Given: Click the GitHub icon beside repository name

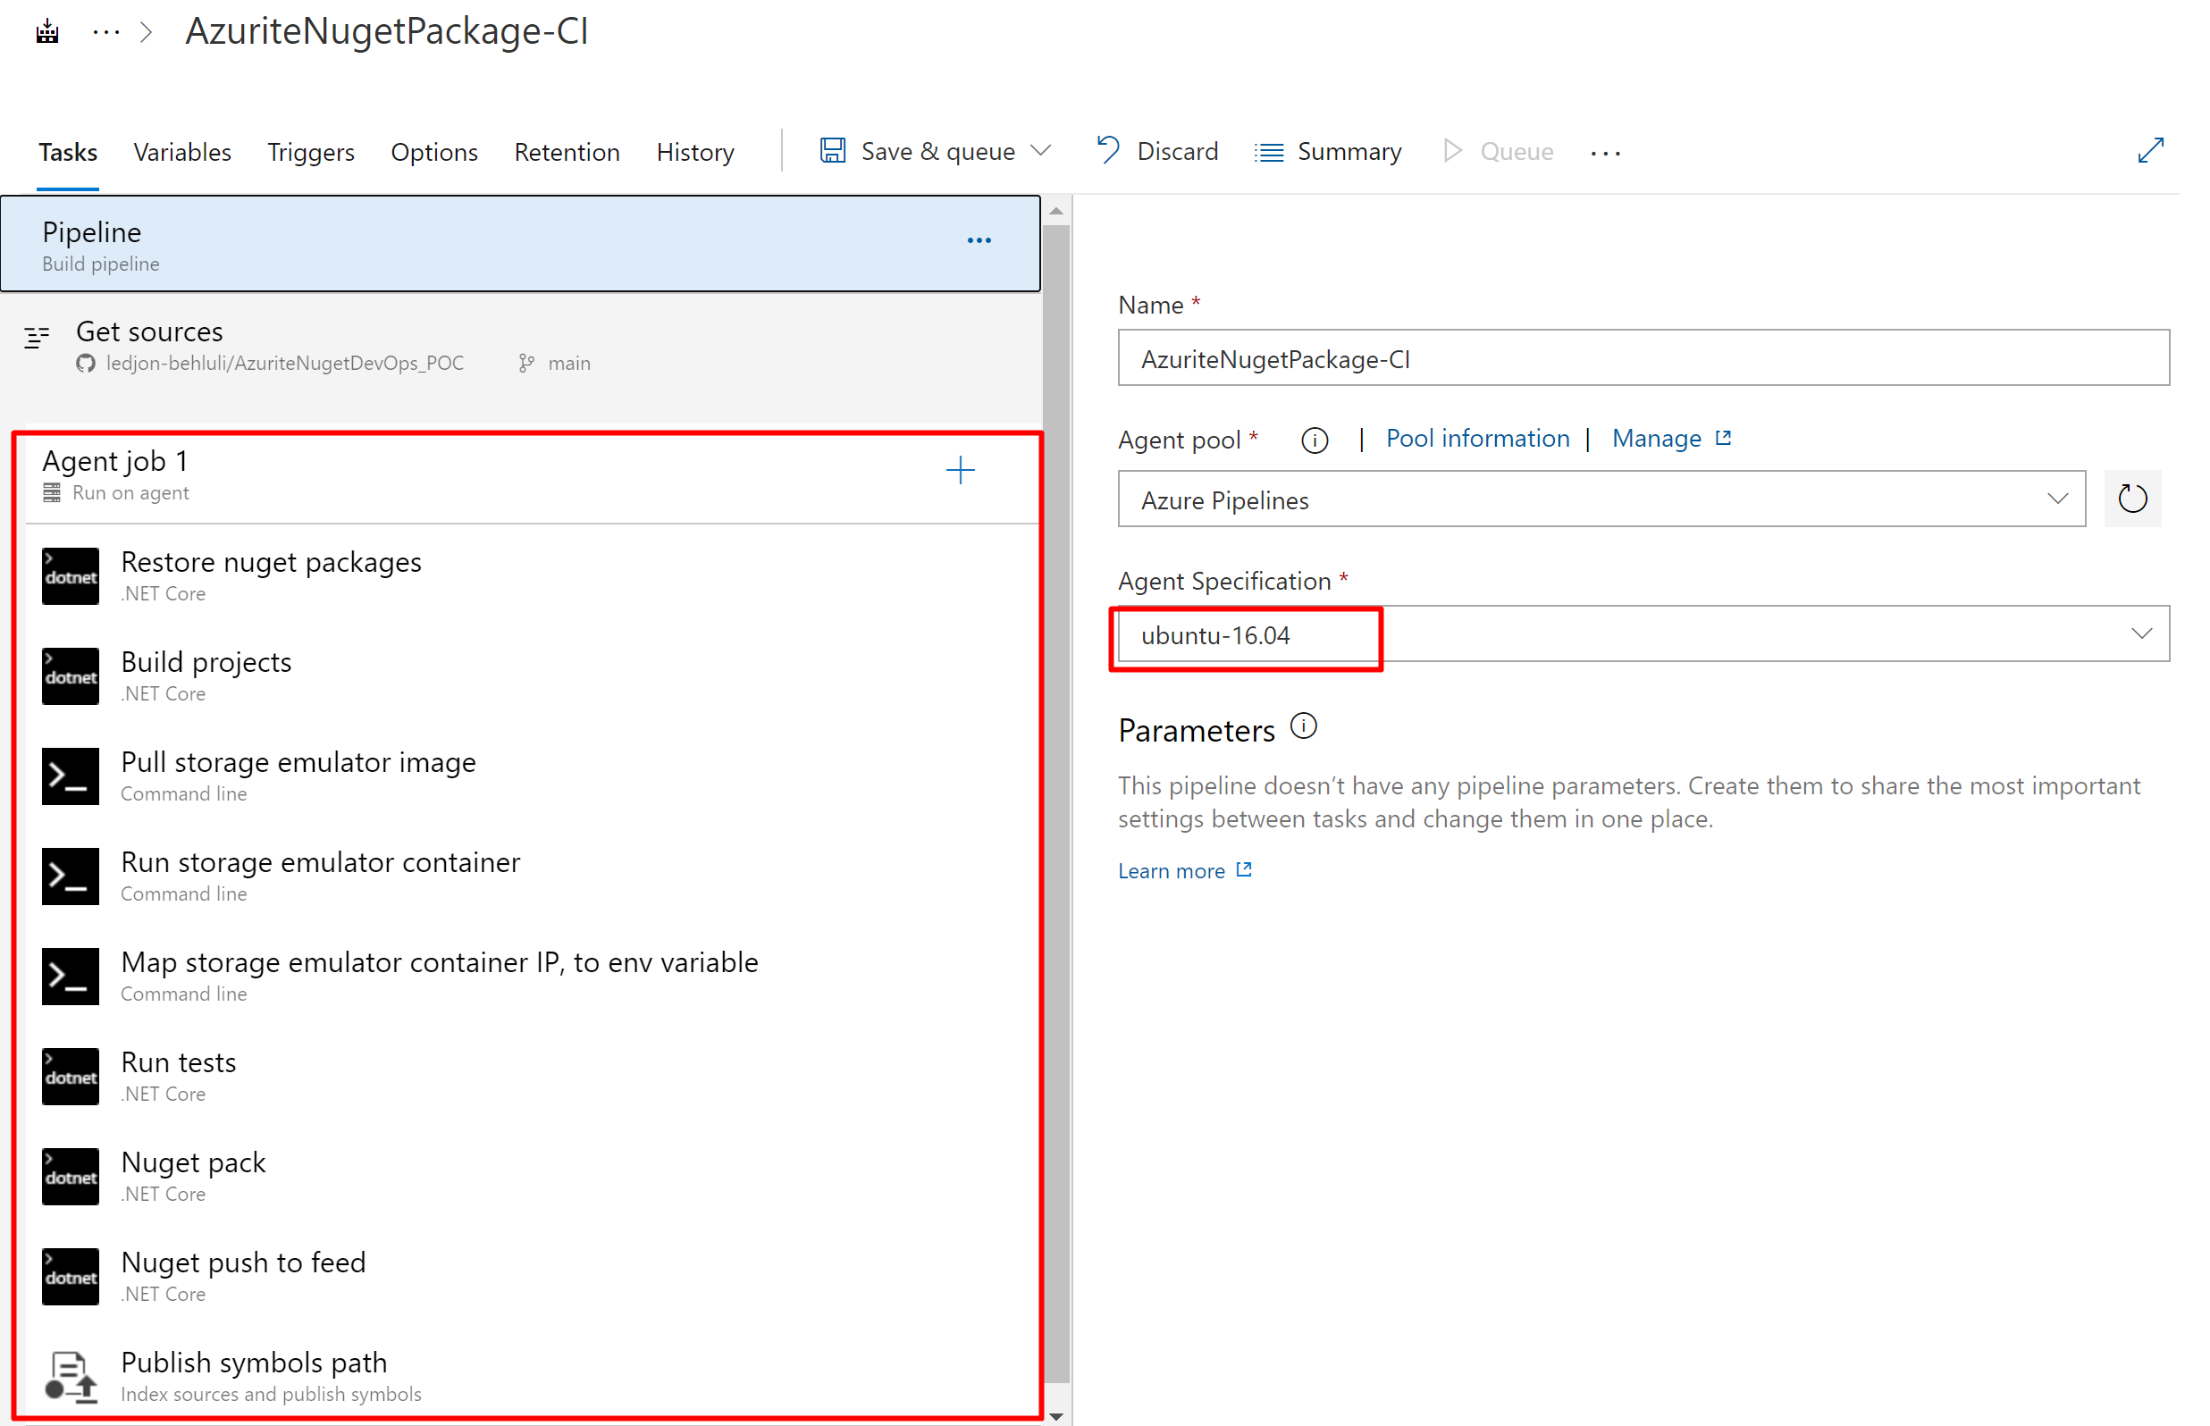Looking at the screenshot, I should coord(86,364).
